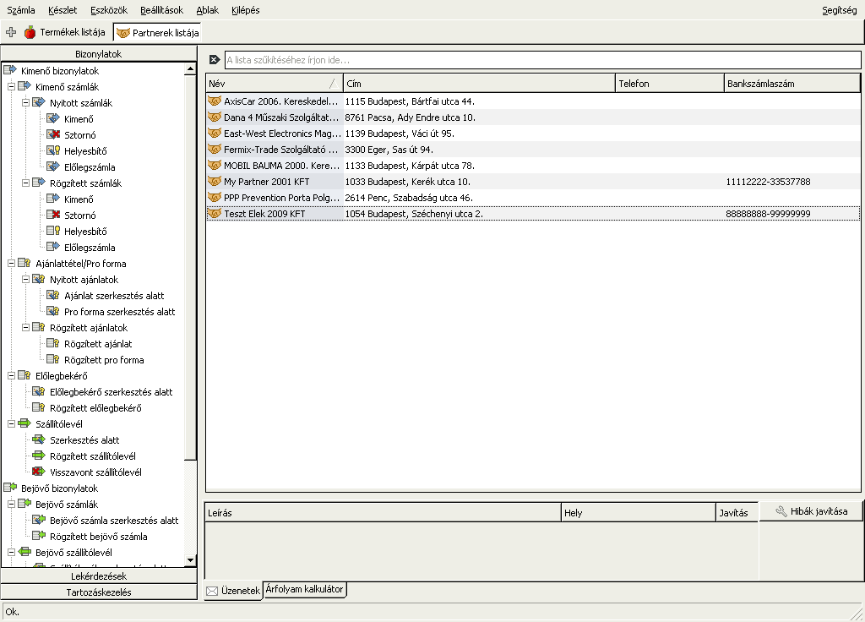This screenshot has width=865, height=622.
Task: Click the handshake icon of AxisCar 2006
Action: click(214, 101)
